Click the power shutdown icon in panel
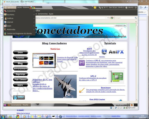149x119 pixels. pyautogui.click(x=136, y=8)
